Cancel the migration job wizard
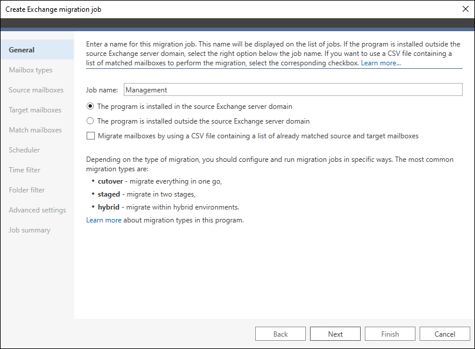Screen dimensions: 475x349 click(x=445, y=334)
